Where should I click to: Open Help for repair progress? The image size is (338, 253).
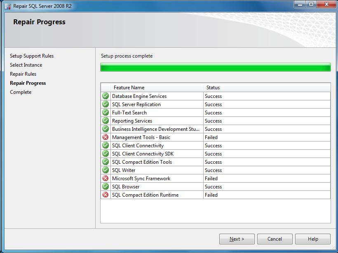point(312,239)
